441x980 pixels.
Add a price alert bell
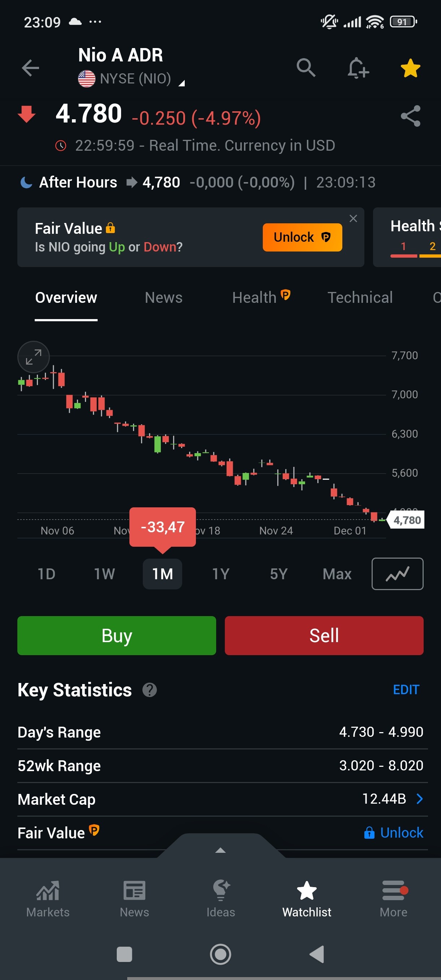[357, 68]
